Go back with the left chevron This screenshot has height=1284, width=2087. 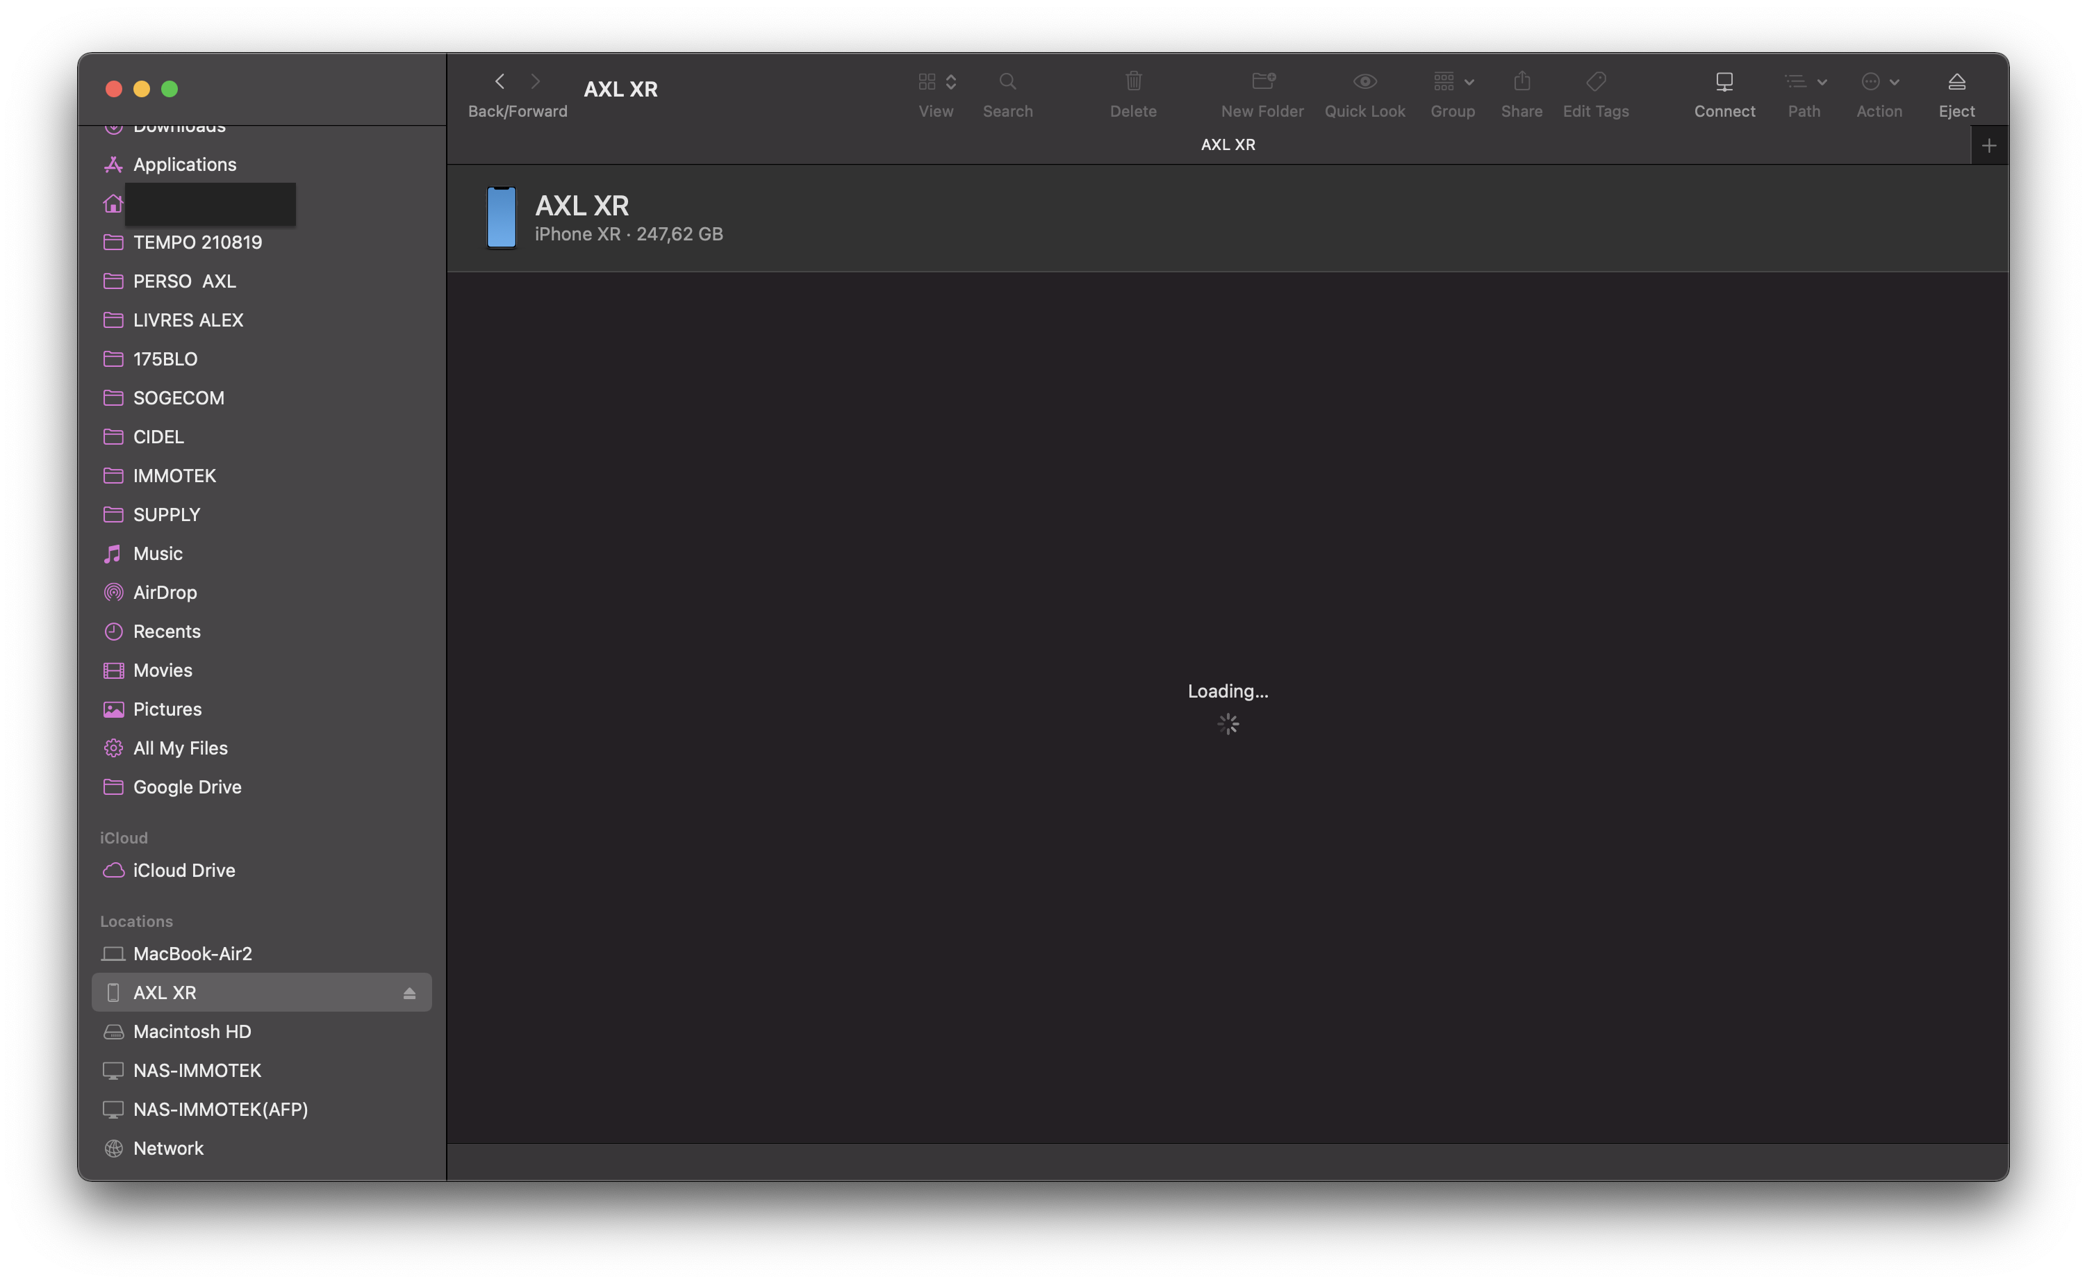[500, 81]
